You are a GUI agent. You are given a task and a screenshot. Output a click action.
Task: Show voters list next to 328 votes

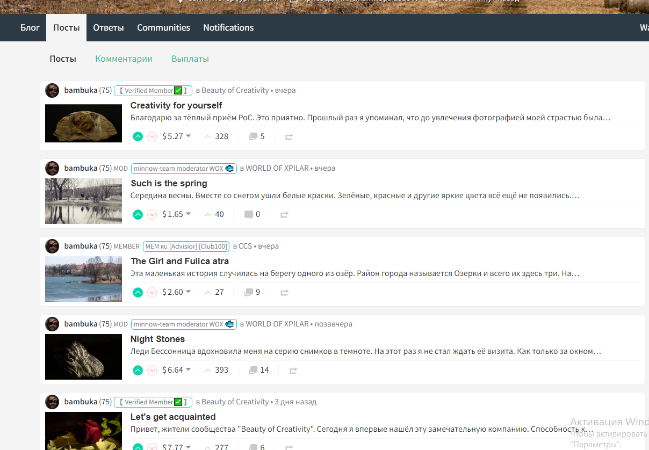coord(208,136)
